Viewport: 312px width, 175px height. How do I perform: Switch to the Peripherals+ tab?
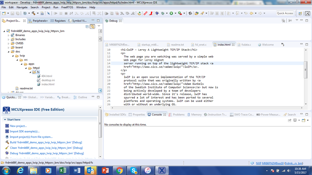tap(38, 21)
